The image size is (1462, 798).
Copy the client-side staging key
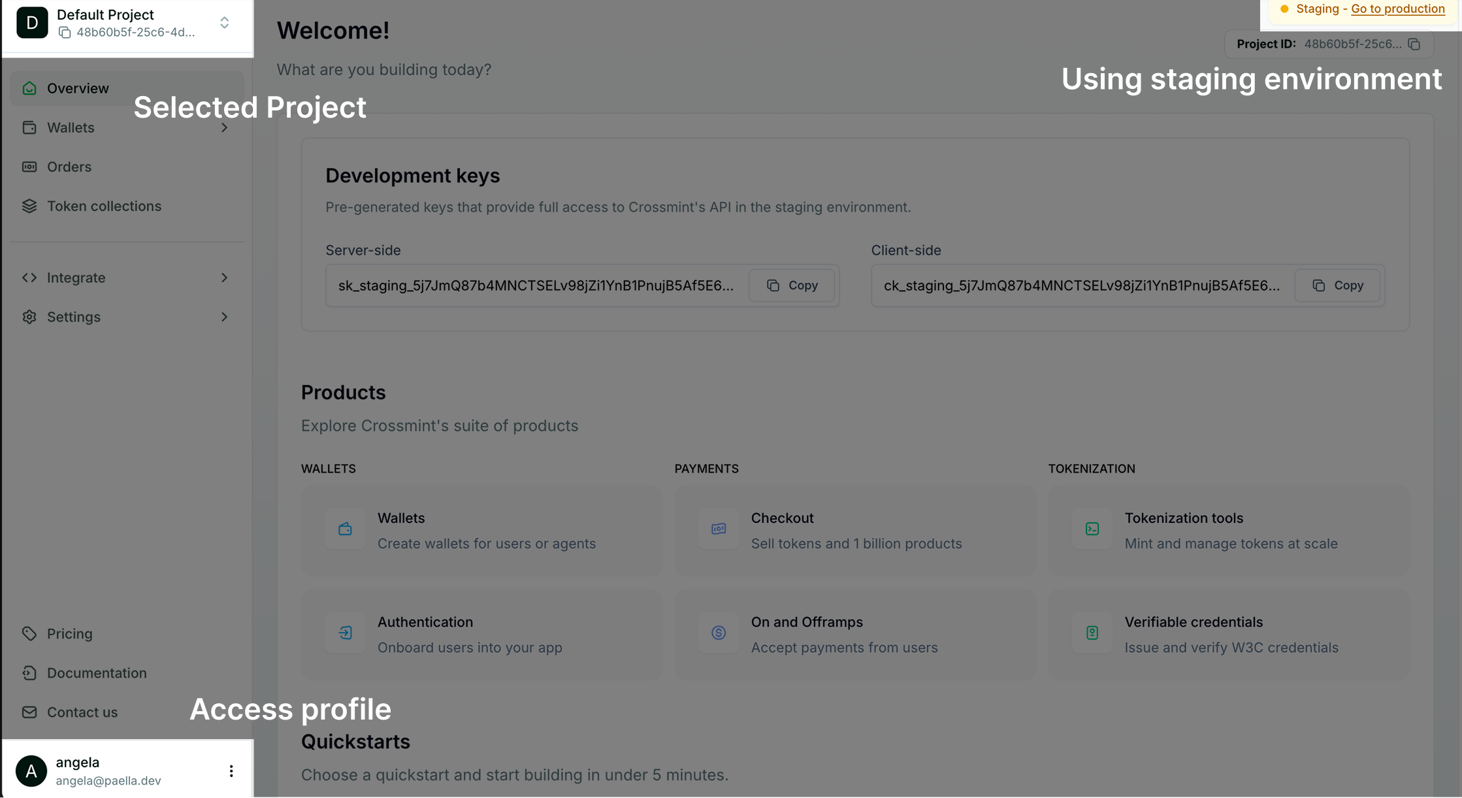click(x=1337, y=286)
